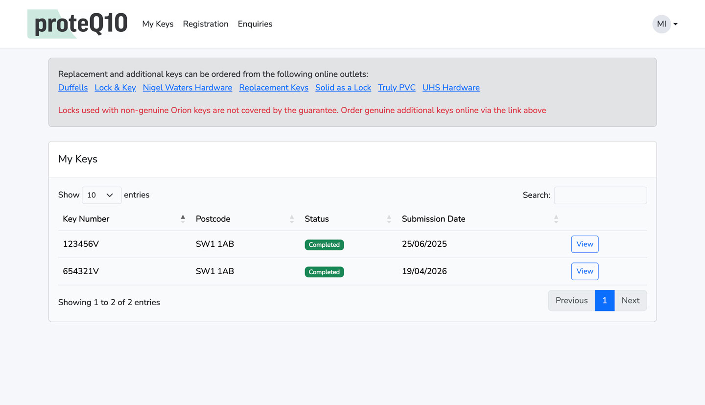Open the Replacement Keys outlet link

(274, 88)
